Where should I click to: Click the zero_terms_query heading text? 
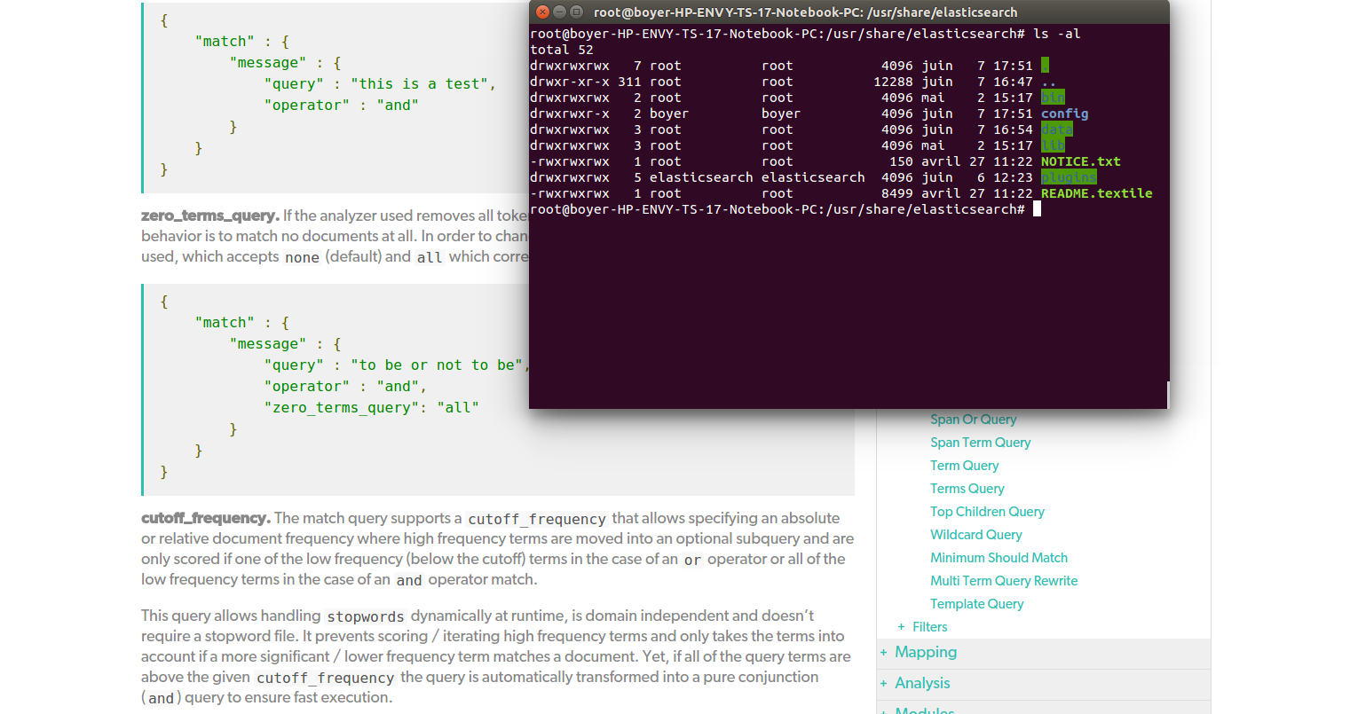pyautogui.click(x=210, y=216)
